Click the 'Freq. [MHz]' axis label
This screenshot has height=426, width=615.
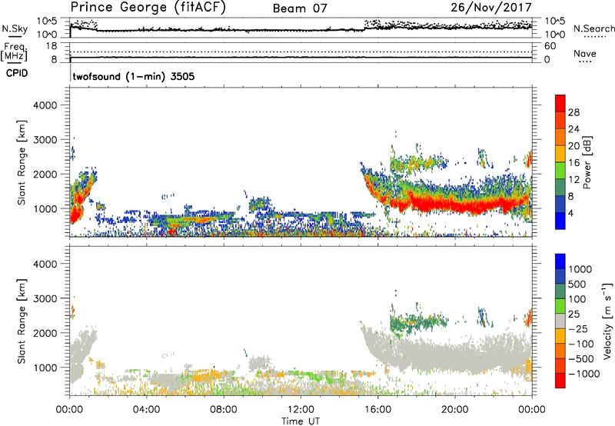[x=15, y=52]
